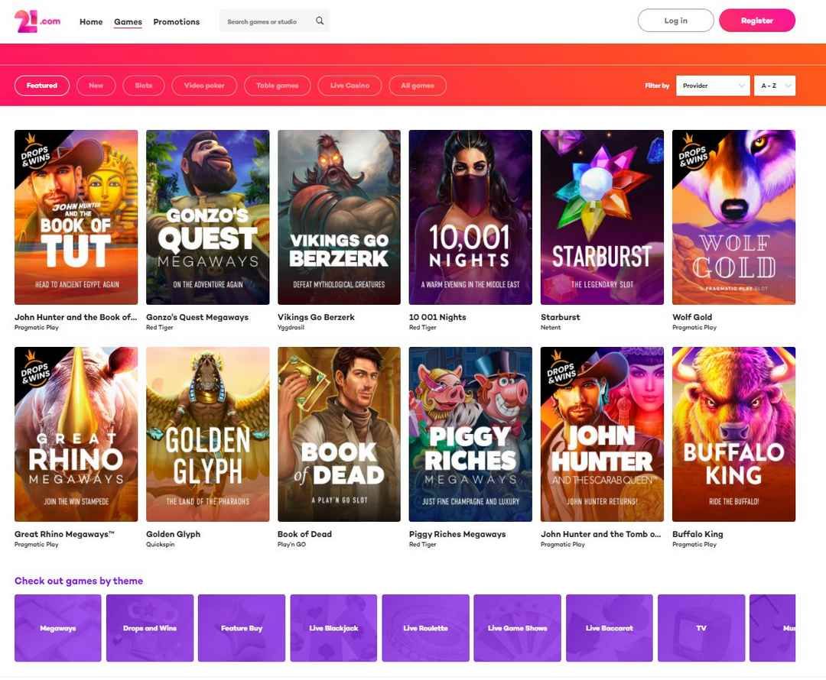Select the Buffalo King game tile
826x680 pixels.
[733, 434]
